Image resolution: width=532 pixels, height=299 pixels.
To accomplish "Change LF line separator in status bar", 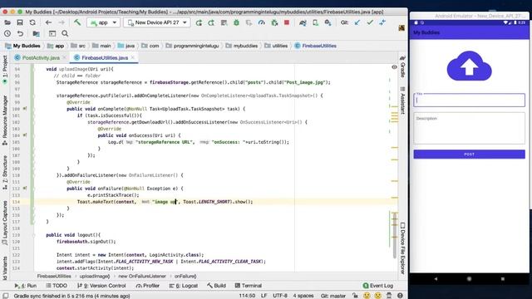I will point(264,296).
